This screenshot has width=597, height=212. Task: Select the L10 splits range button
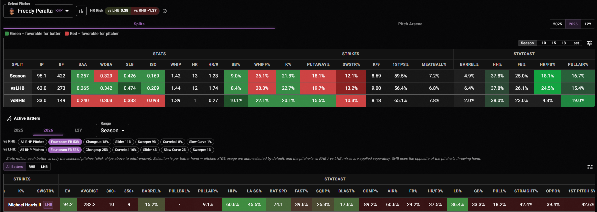(x=543, y=43)
